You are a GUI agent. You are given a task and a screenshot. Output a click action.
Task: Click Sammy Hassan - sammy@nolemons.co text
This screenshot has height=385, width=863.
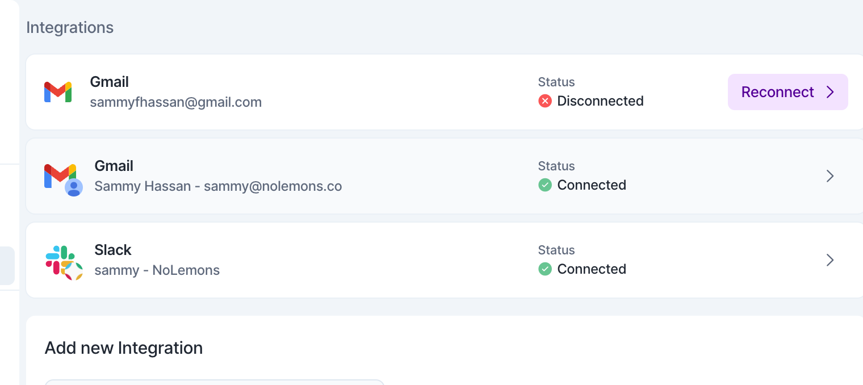point(218,186)
